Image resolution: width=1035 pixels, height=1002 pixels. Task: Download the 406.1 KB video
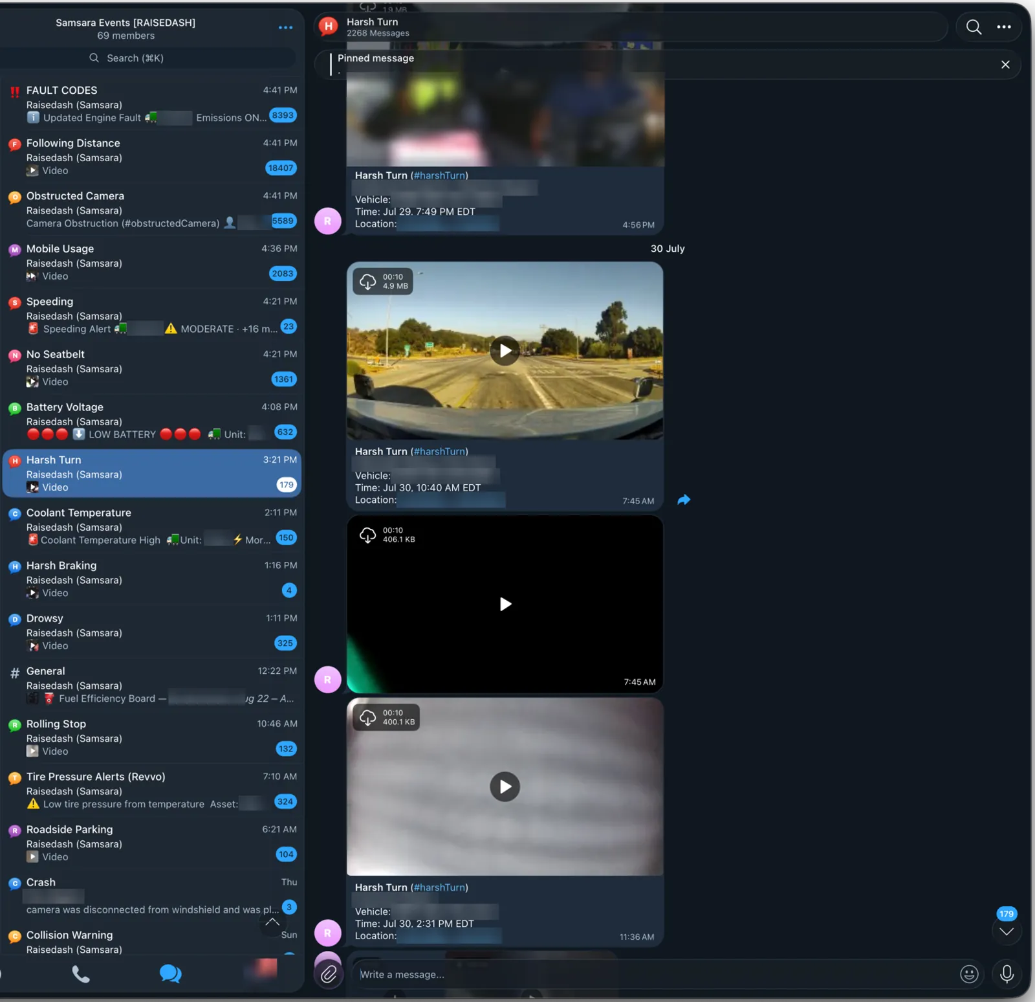pos(367,535)
